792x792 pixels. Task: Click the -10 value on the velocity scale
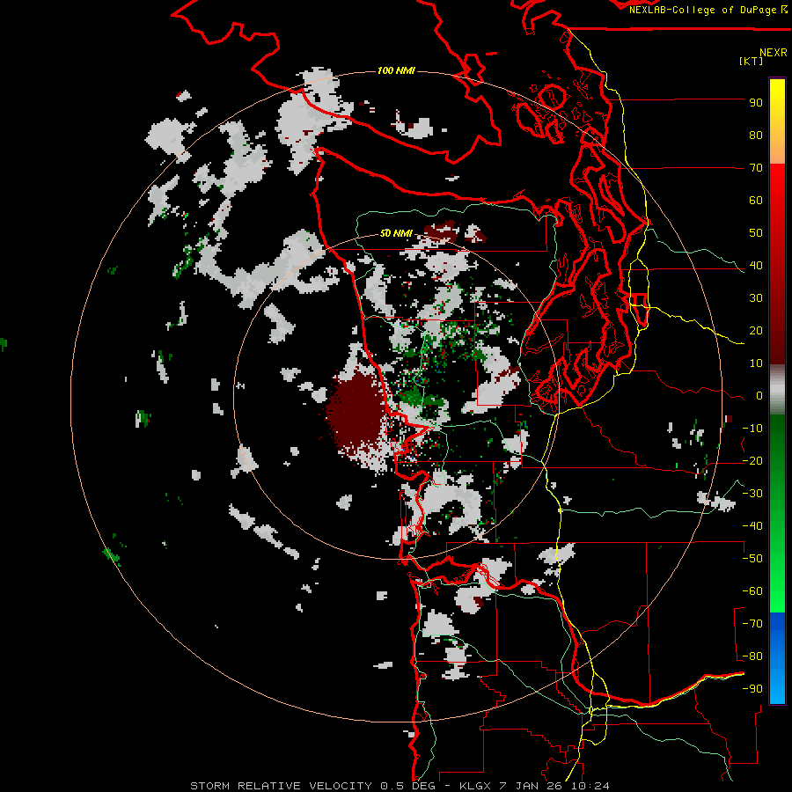click(x=752, y=429)
